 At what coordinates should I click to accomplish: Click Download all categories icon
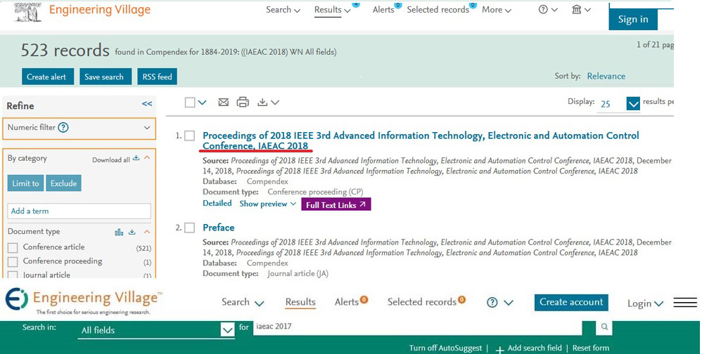[x=136, y=159]
